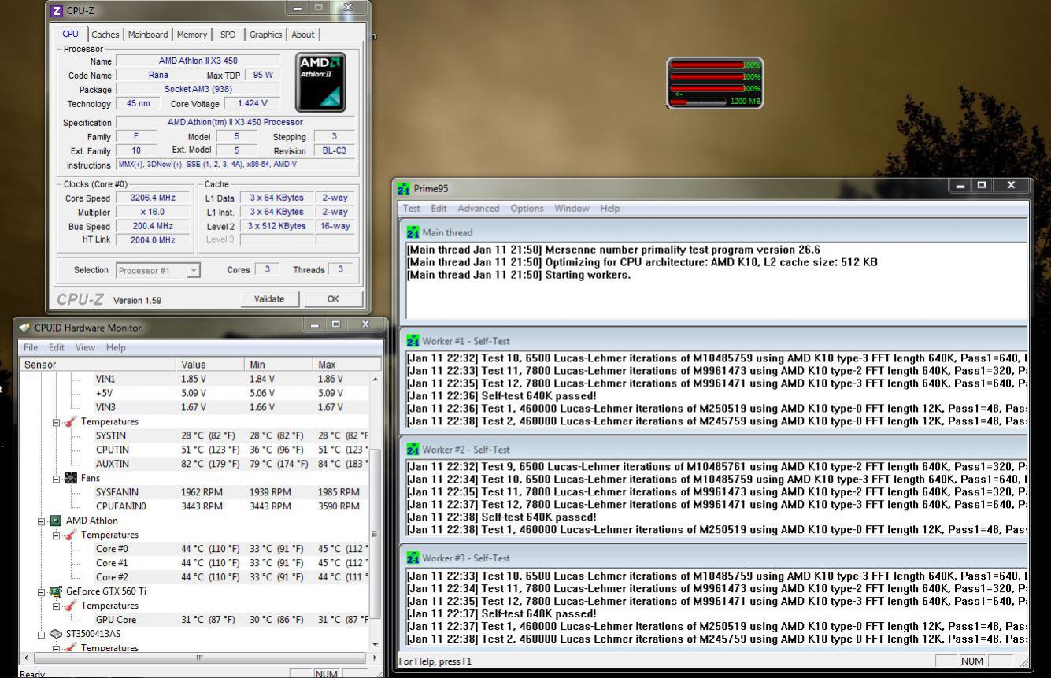Open the Edit menu in Prime95
The image size is (1051, 678).
pyautogui.click(x=439, y=209)
